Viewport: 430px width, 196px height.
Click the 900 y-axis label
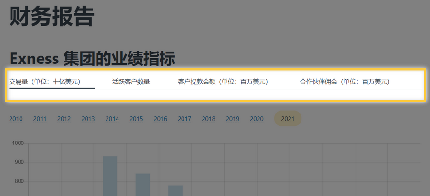(20, 162)
